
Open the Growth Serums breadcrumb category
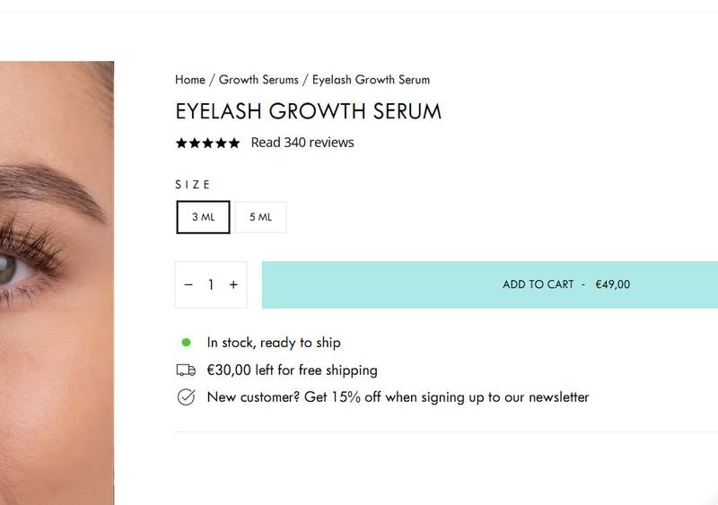259,80
